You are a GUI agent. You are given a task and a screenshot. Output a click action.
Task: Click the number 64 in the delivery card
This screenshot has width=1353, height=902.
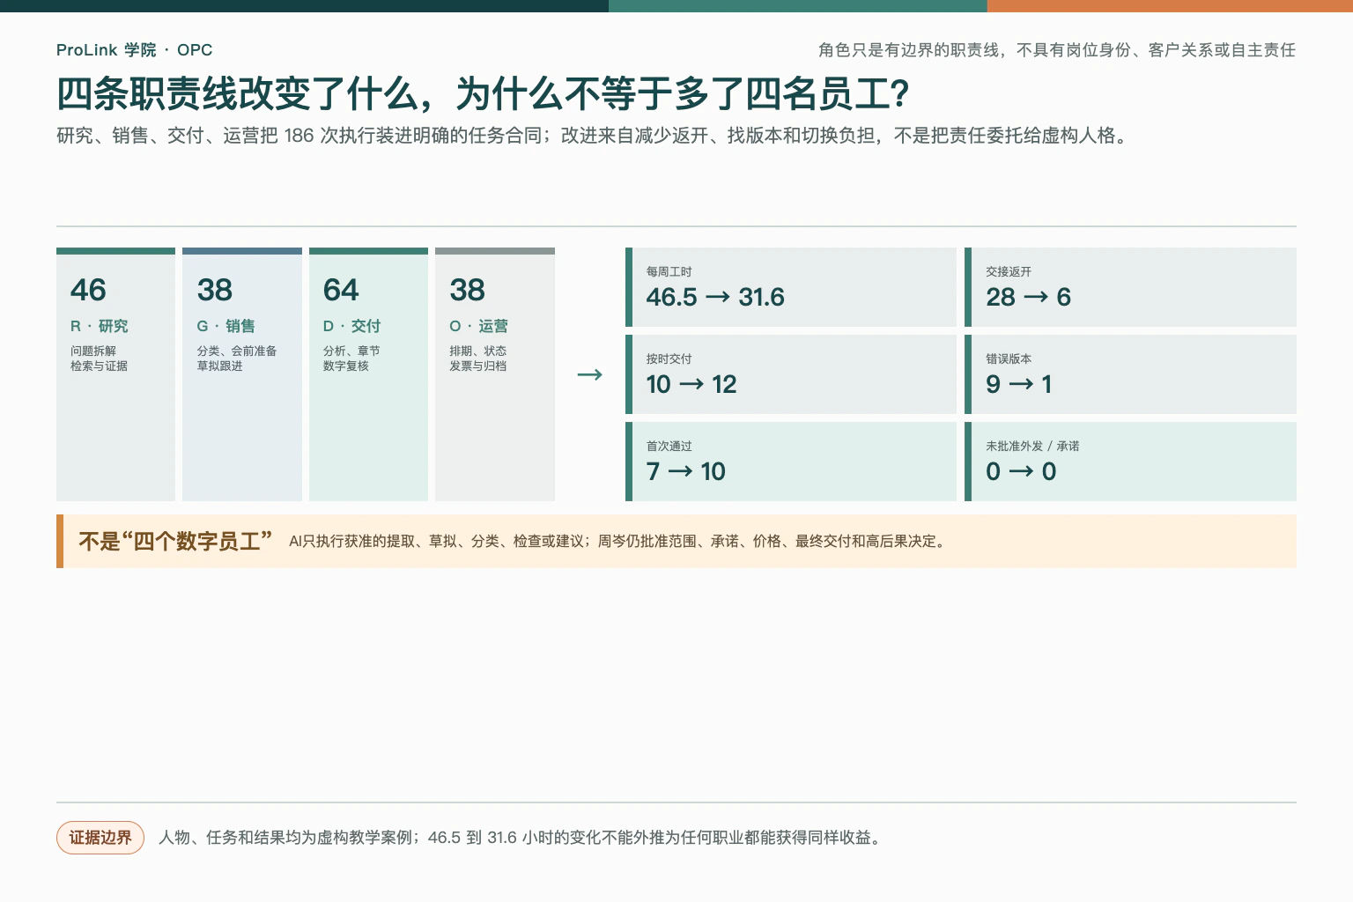tap(341, 290)
